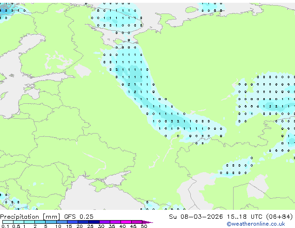Click the 'GFS 0.25' model label
The image size is (295, 228).
(x=79, y=217)
